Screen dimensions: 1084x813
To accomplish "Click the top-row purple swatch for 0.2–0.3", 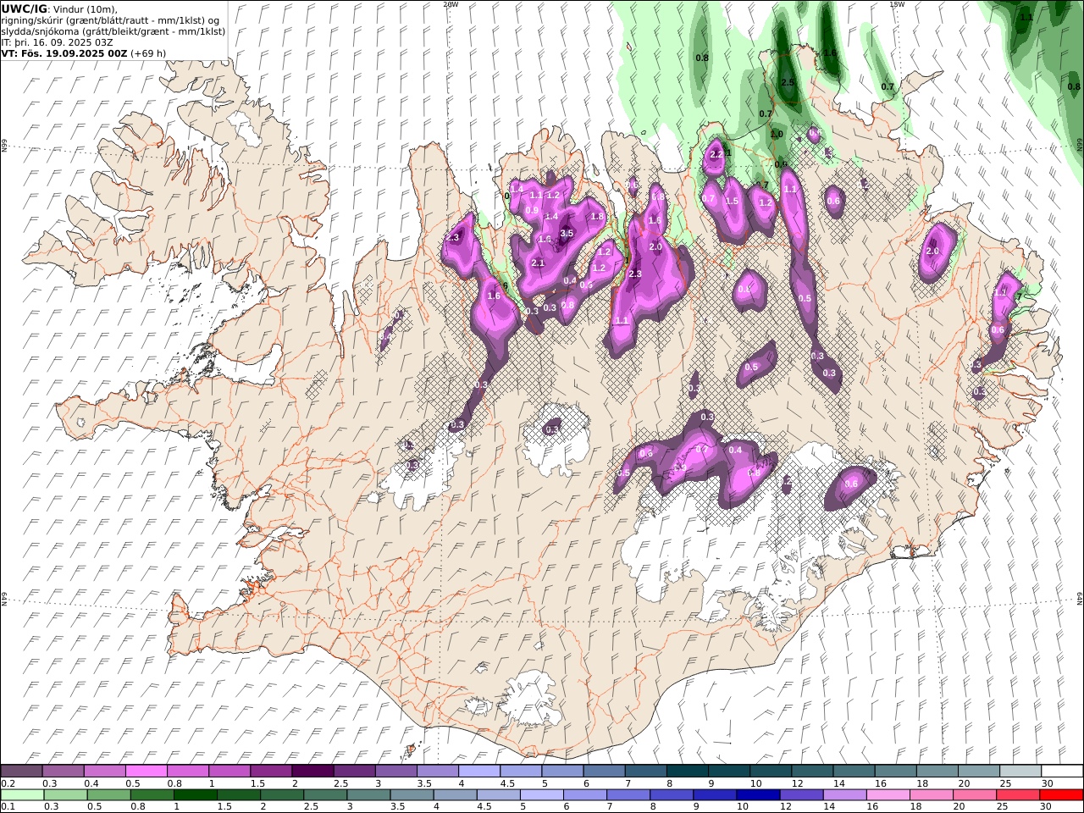I will coord(21,772).
